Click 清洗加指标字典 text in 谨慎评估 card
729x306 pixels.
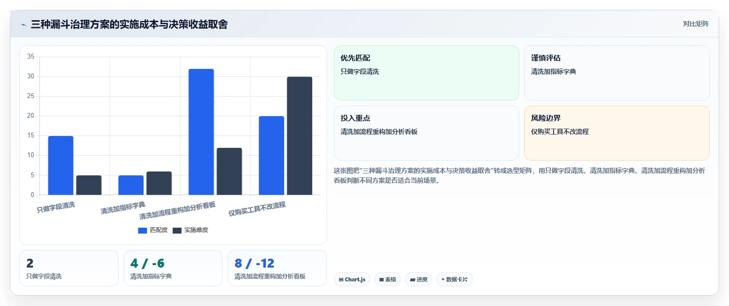[x=554, y=71]
